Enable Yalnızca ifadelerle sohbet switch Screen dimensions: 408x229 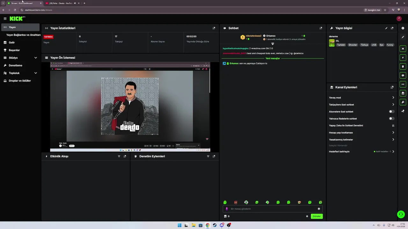pos(392,119)
